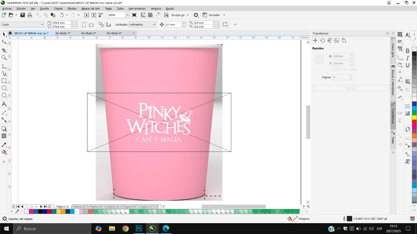Screen dimensions: 417x234
Task: Open the Options gear icon
Action: click(196, 15)
